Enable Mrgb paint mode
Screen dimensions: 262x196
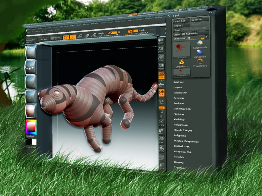(x=101, y=33)
